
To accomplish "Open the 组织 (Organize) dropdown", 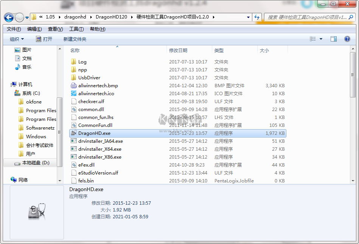I will click(17, 39).
